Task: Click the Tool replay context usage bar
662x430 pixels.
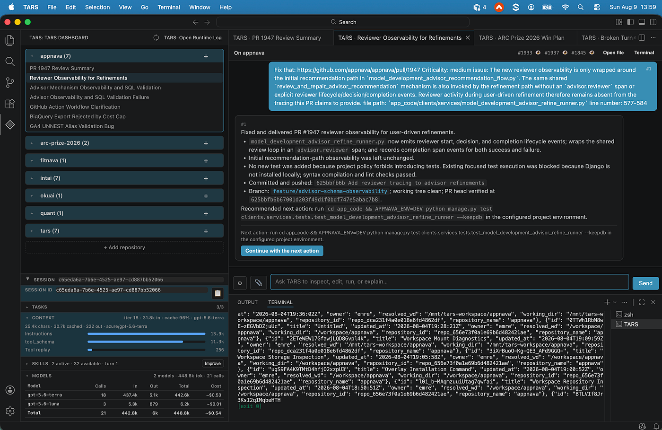Action: pos(147,350)
